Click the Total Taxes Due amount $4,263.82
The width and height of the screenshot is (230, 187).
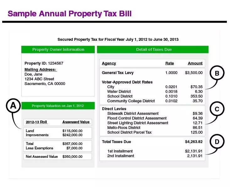(x=194, y=142)
